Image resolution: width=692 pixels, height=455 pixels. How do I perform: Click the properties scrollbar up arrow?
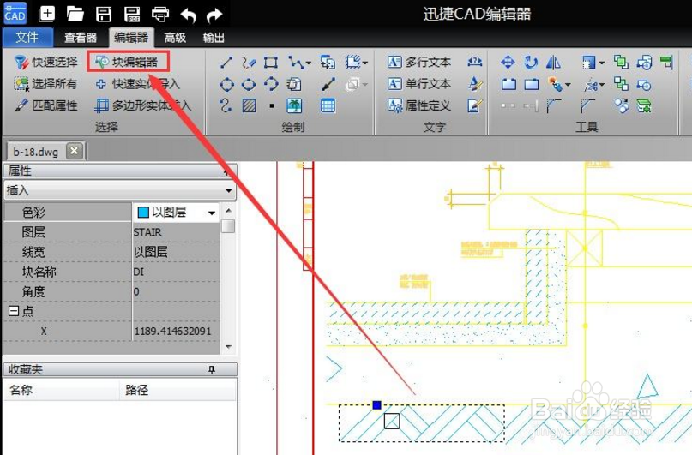pyautogui.click(x=228, y=211)
